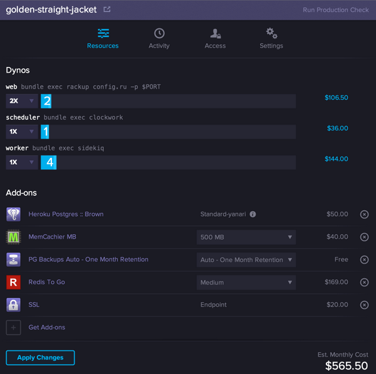The height and width of the screenshot is (374, 376).
Task: Click the web dyno cost $106.50
Action: pos(337,98)
